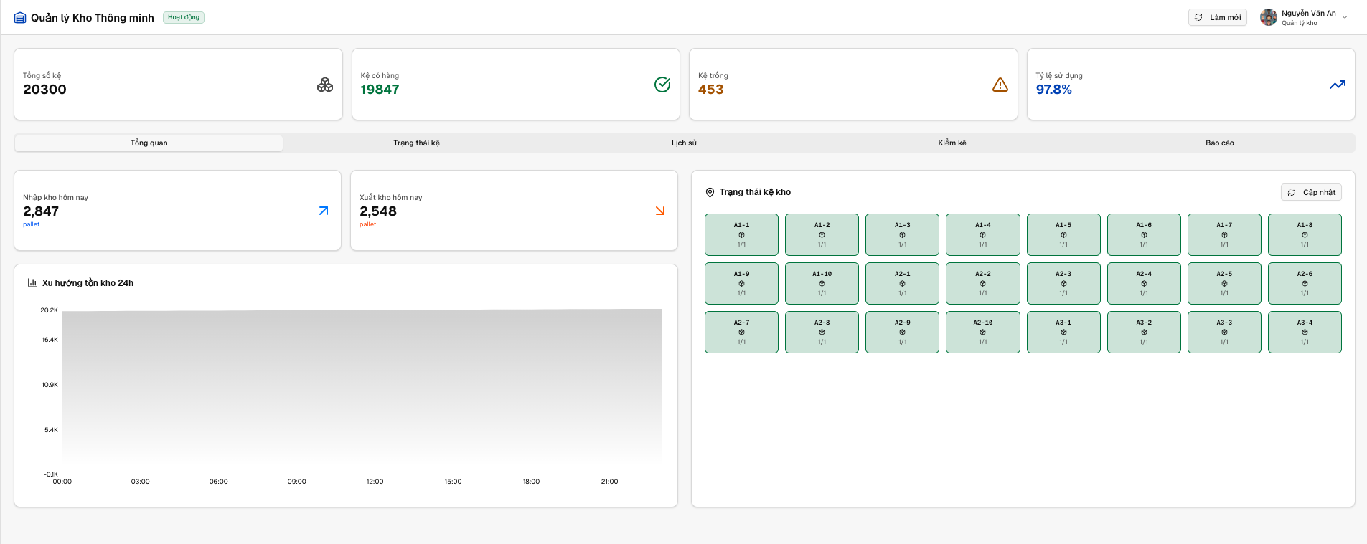1367x544 pixels.
Task: Click the warning triangle icon for Kệ trống
Action: pos(1000,85)
